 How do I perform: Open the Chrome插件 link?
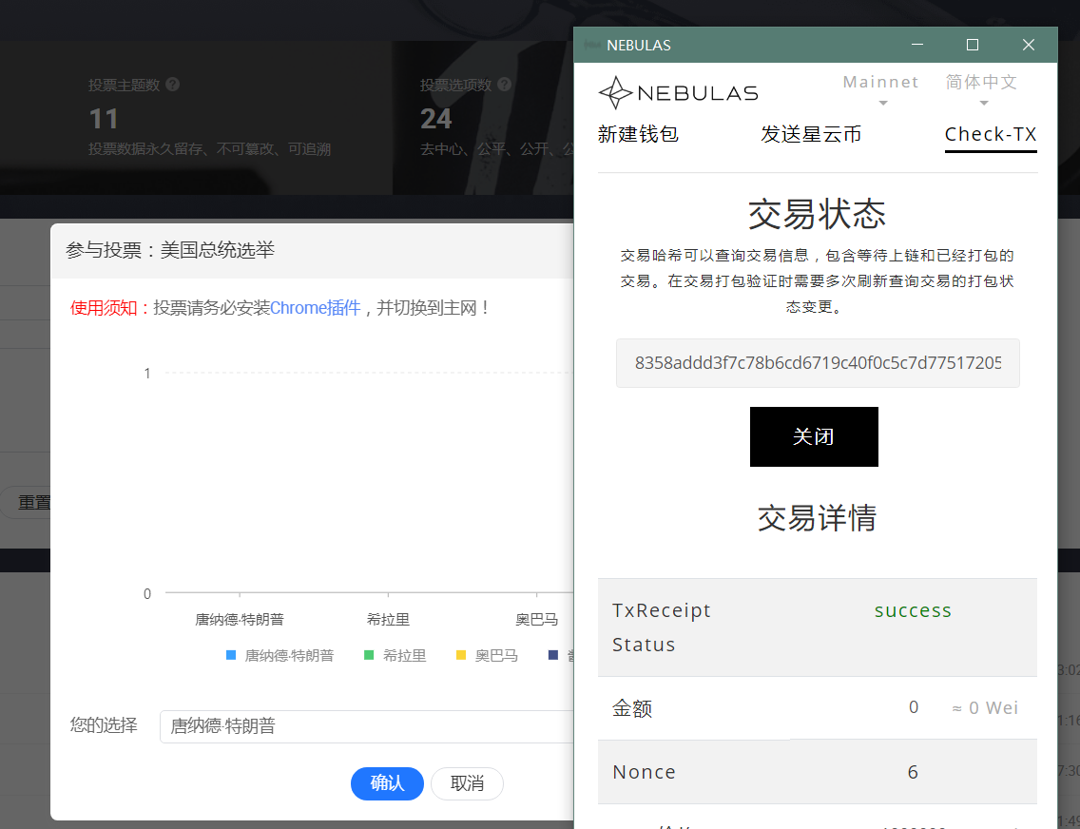[316, 308]
